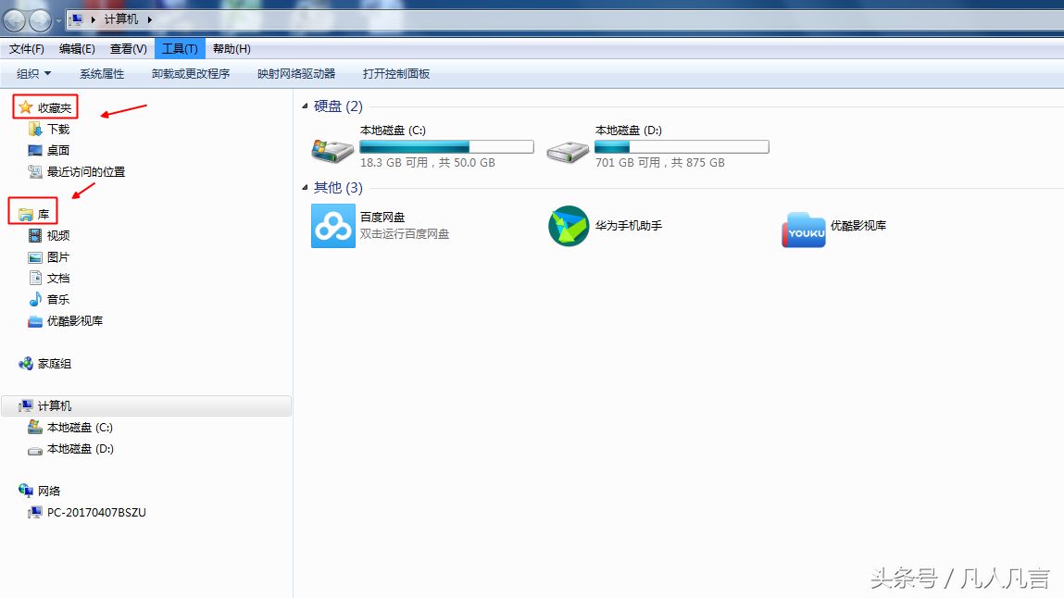Open the 文档 library
Screen dimensions: 1064x598
coord(58,279)
